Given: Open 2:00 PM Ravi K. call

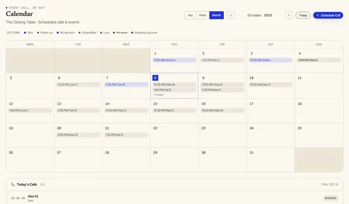Looking at the screenshot, I should coord(222,90).
